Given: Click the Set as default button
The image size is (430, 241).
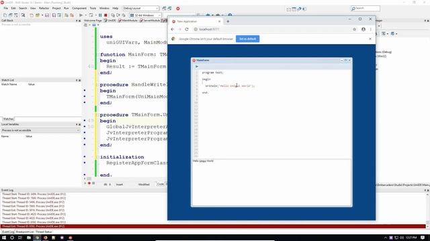Looking at the screenshot, I should point(247,39).
